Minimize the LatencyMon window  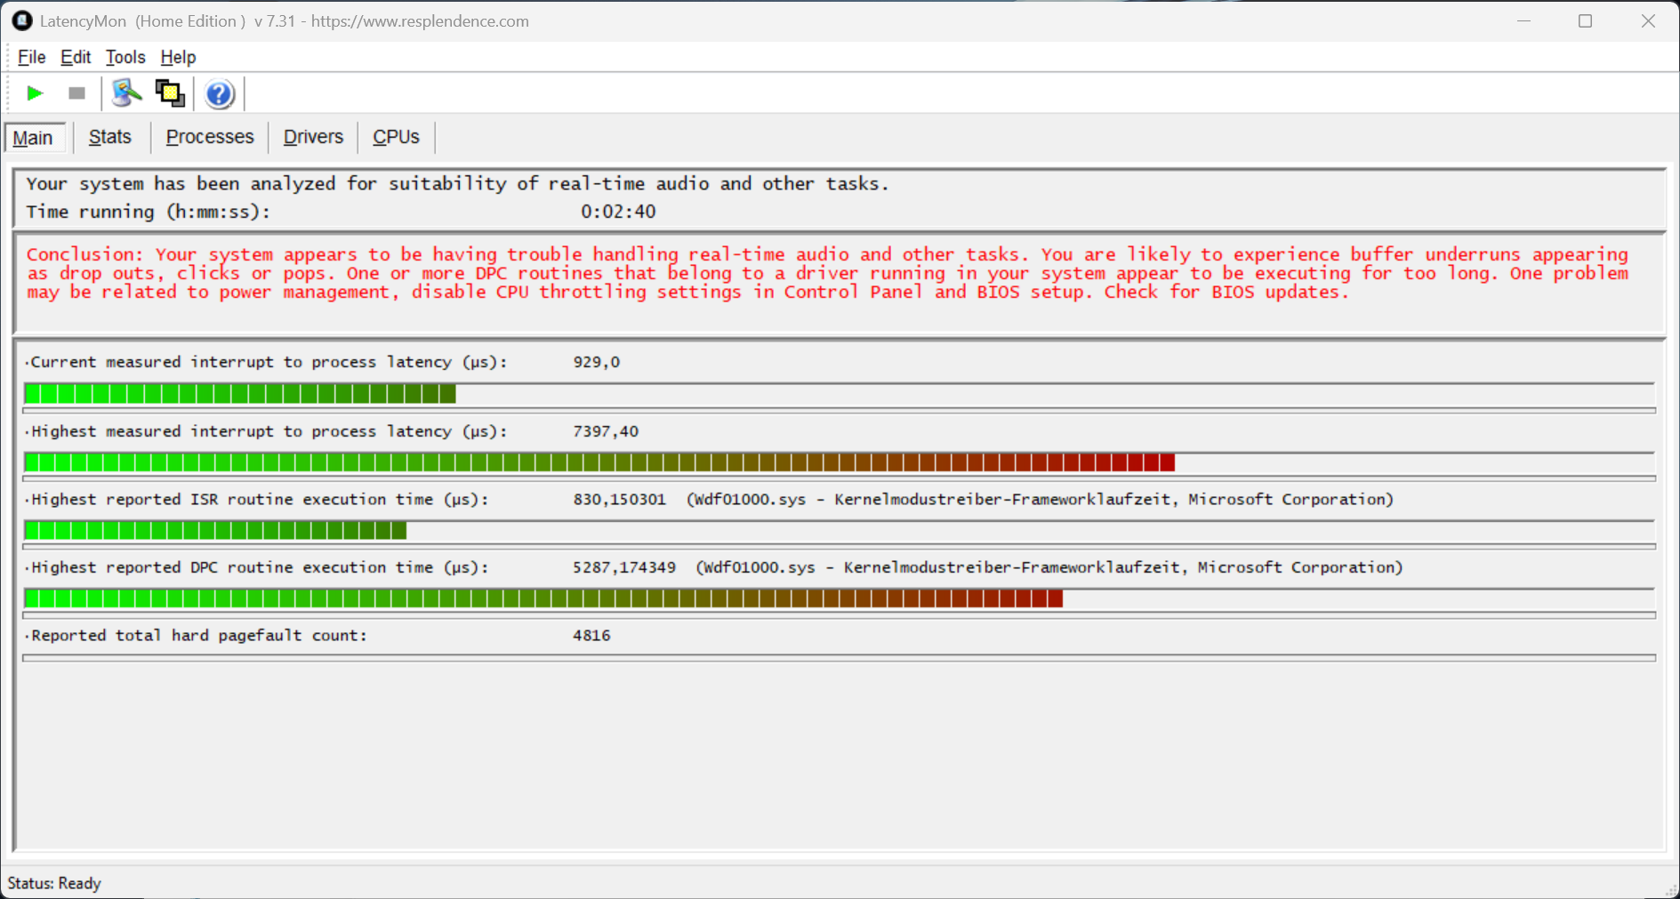(x=1523, y=20)
